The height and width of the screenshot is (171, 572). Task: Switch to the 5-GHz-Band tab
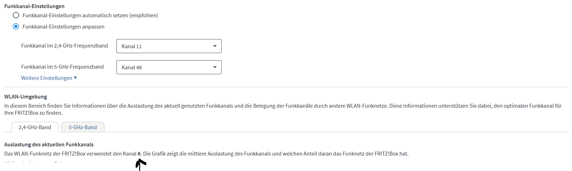[83, 127]
